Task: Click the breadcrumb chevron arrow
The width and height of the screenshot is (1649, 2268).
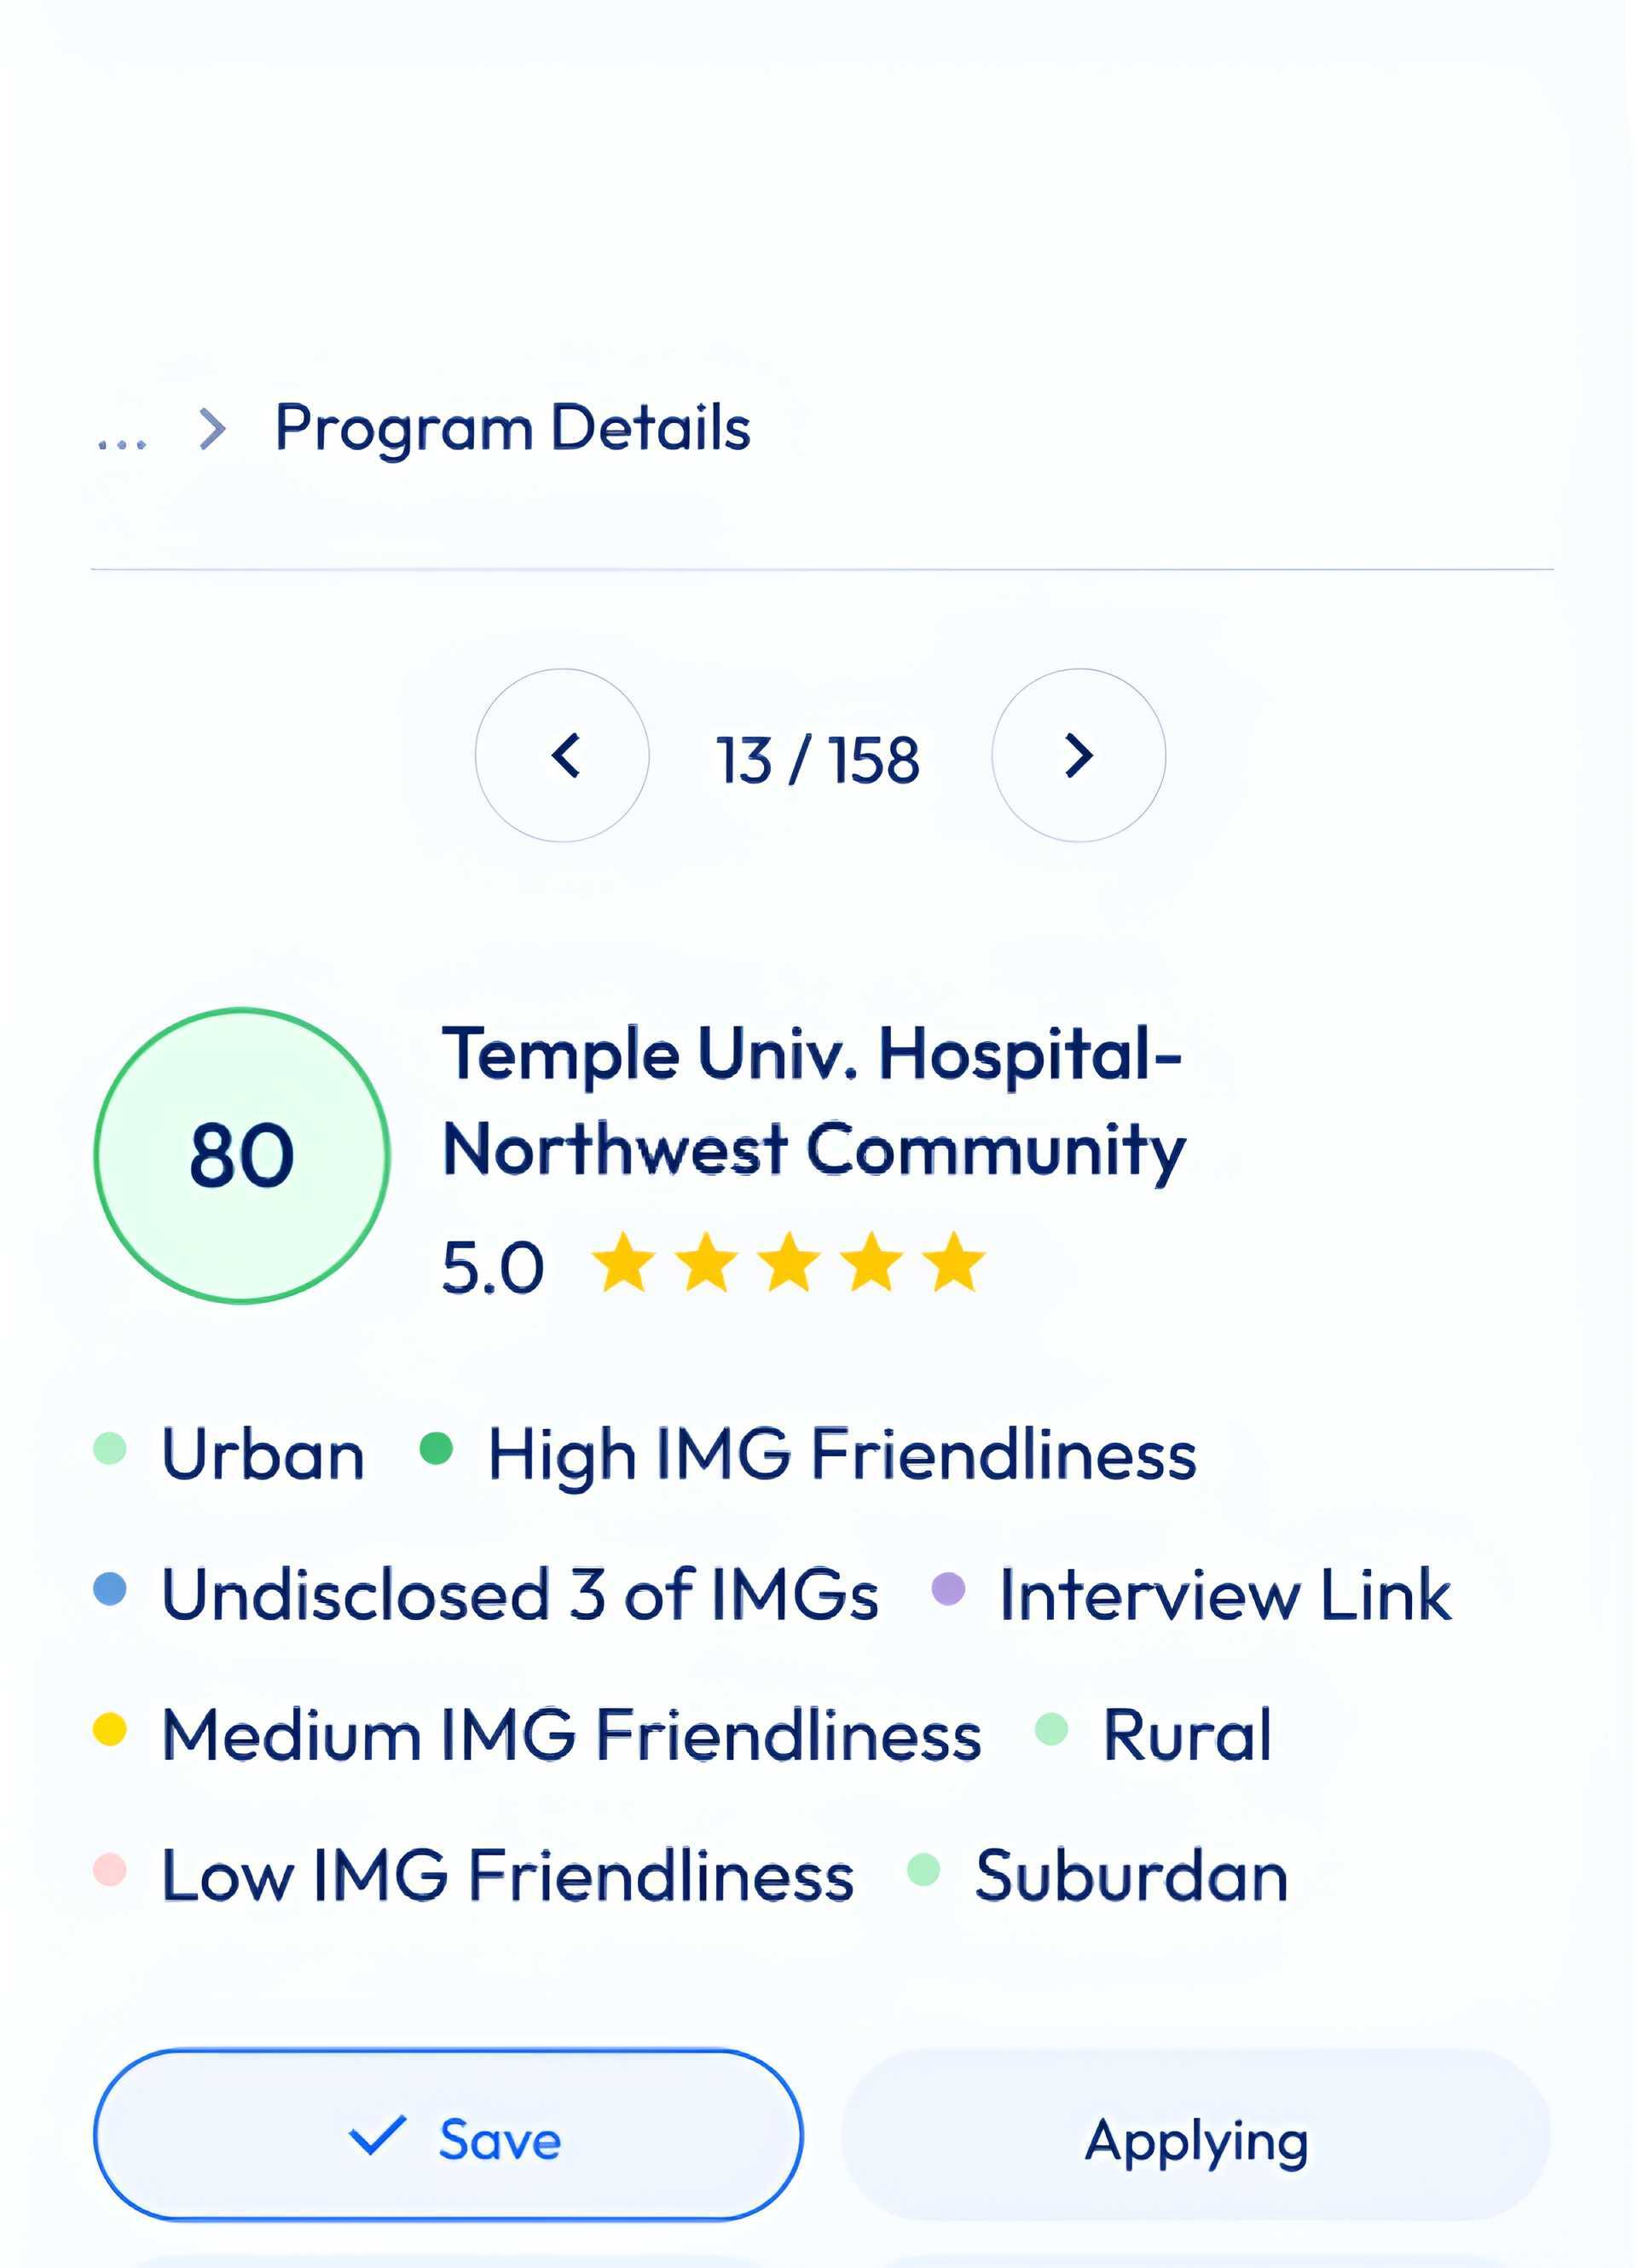Action: [212, 430]
